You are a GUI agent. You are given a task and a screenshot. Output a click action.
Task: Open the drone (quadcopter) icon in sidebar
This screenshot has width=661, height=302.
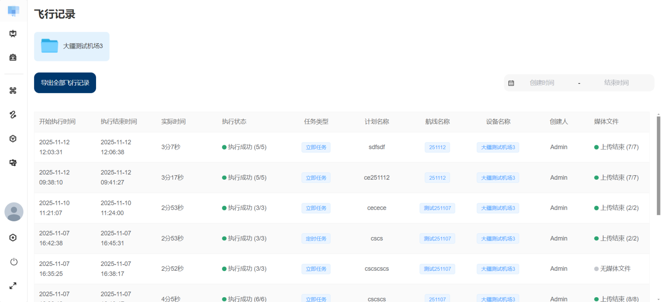pyautogui.click(x=13, y=91)
